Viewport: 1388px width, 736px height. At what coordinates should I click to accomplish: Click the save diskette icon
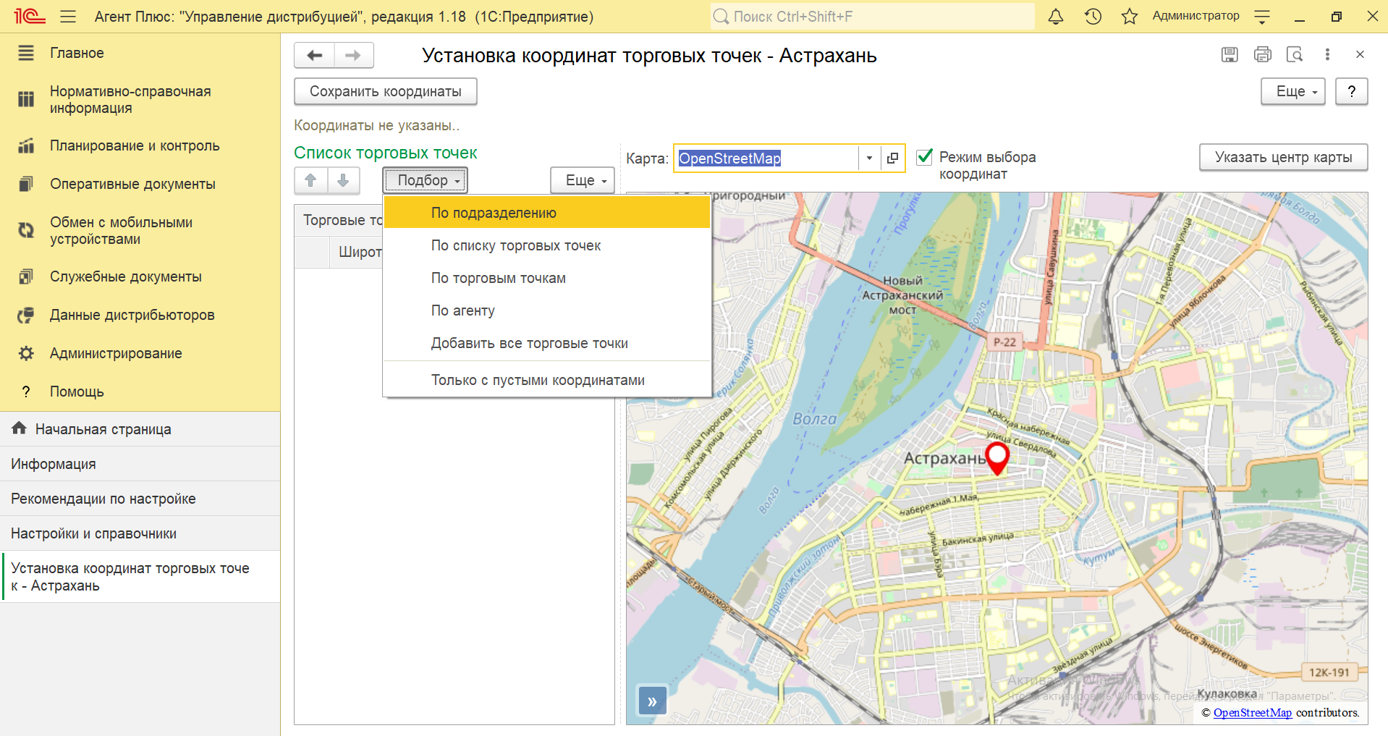1230,54
